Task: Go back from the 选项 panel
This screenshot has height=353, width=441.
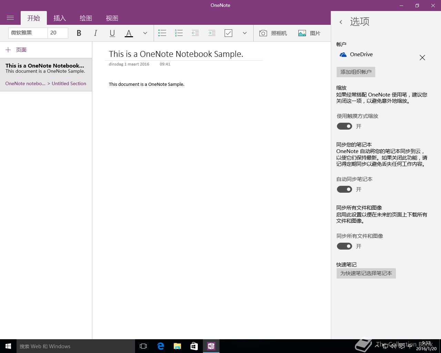Action: (x=341, y=22)
